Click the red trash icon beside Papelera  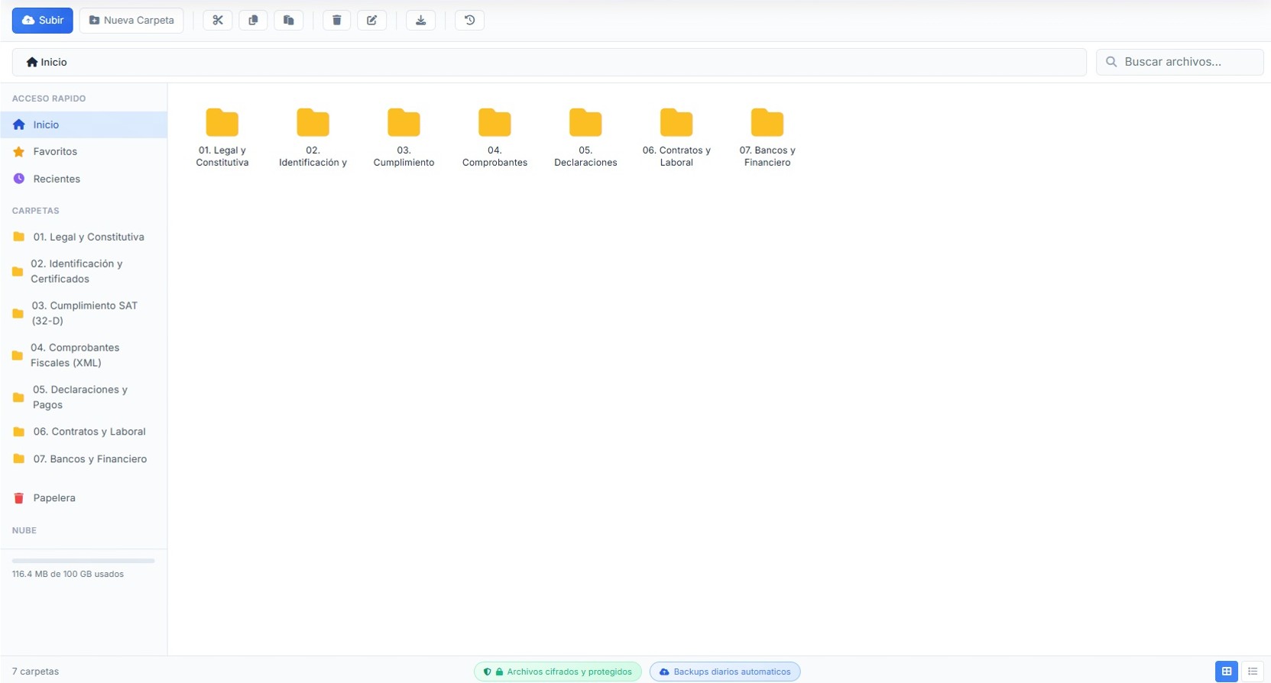19,498
